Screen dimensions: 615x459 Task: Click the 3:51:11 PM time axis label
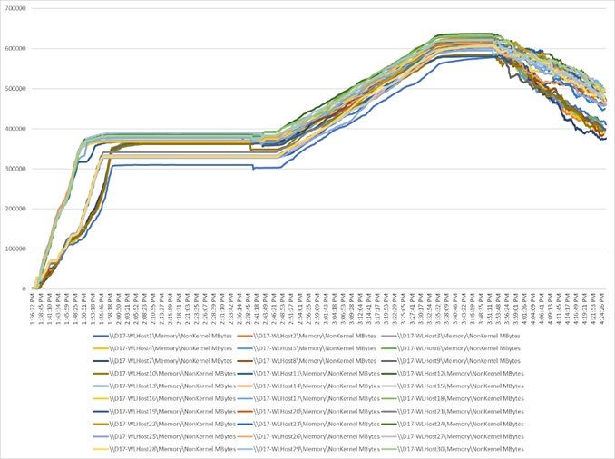490,308
